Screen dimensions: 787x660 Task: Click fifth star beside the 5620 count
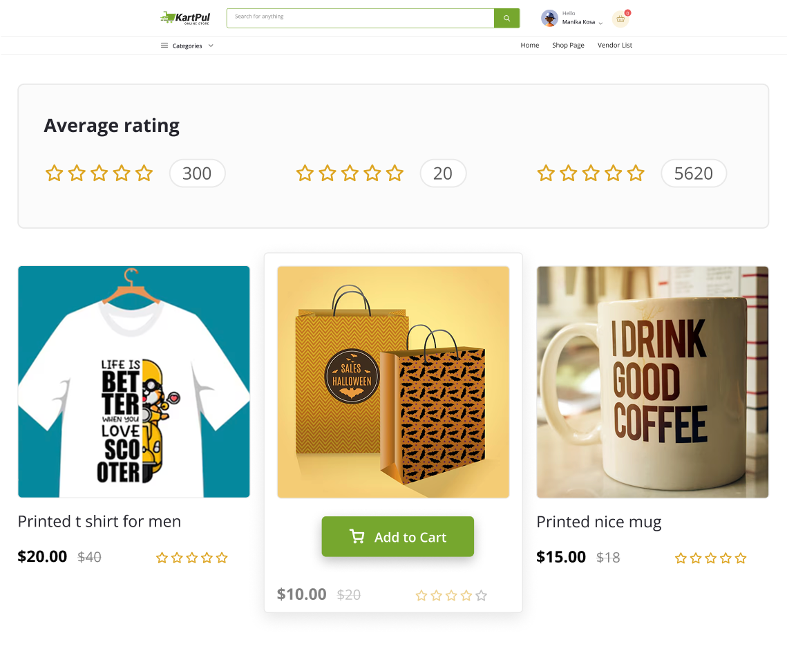point(636,173)
